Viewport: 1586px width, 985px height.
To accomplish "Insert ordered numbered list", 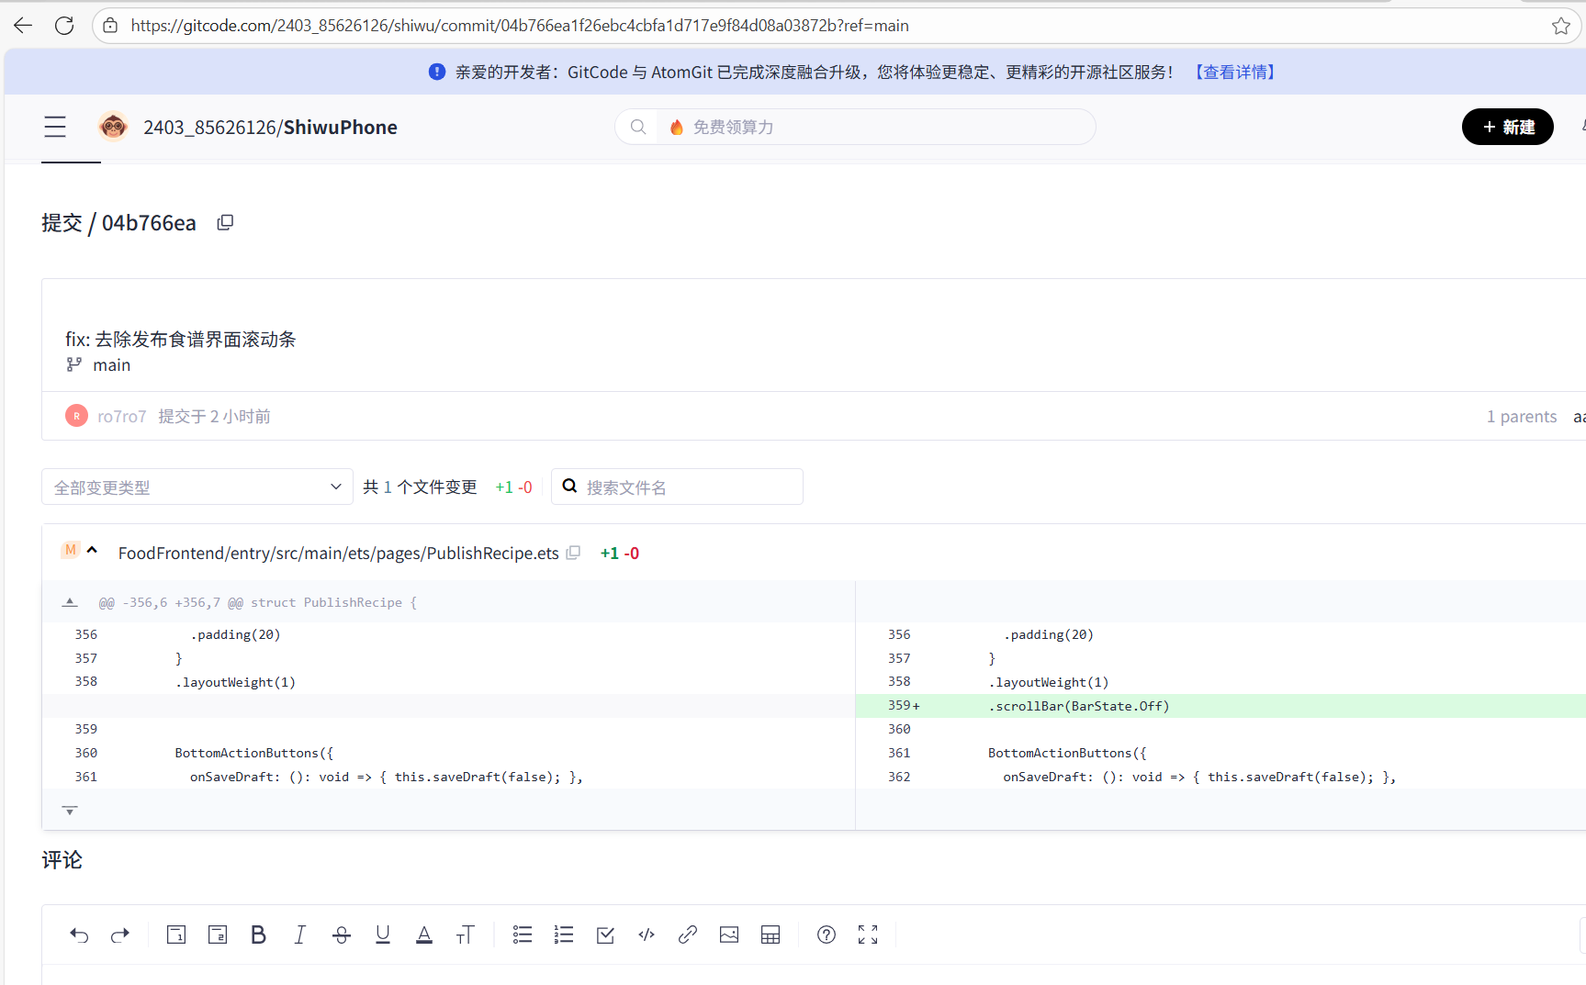I will (x=564, y=935).
